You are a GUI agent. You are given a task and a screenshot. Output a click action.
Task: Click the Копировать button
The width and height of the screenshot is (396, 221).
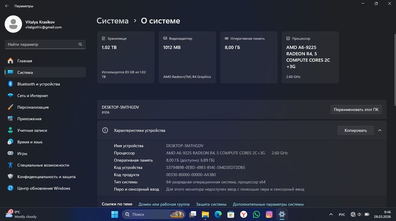356,130
